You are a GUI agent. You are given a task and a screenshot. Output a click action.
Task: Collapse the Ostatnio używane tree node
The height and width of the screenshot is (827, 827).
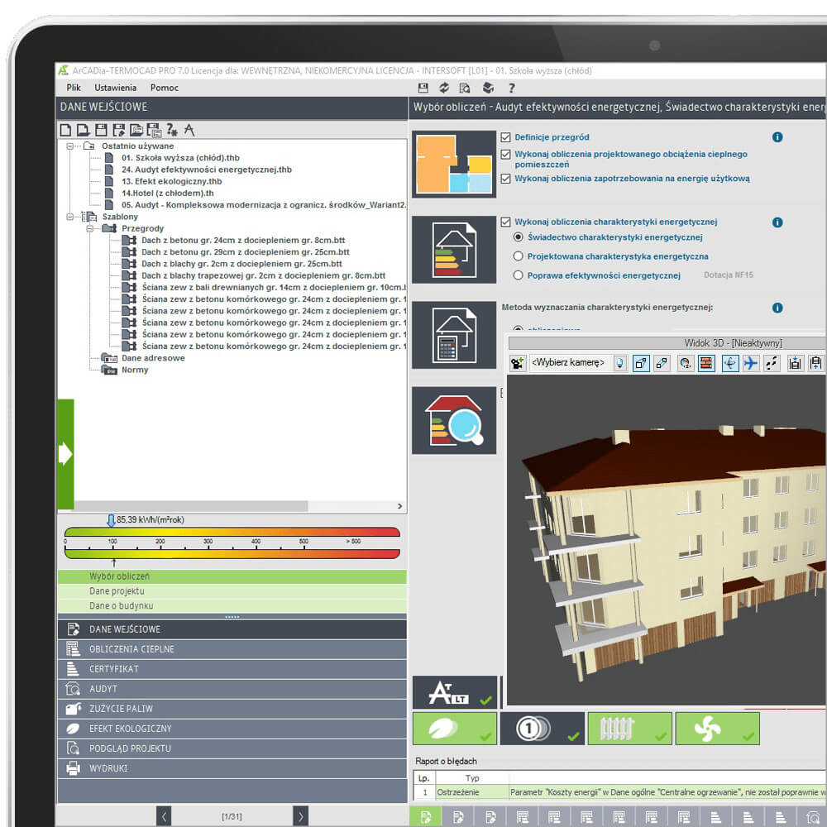pyautogui.click(x=70, y=146)
